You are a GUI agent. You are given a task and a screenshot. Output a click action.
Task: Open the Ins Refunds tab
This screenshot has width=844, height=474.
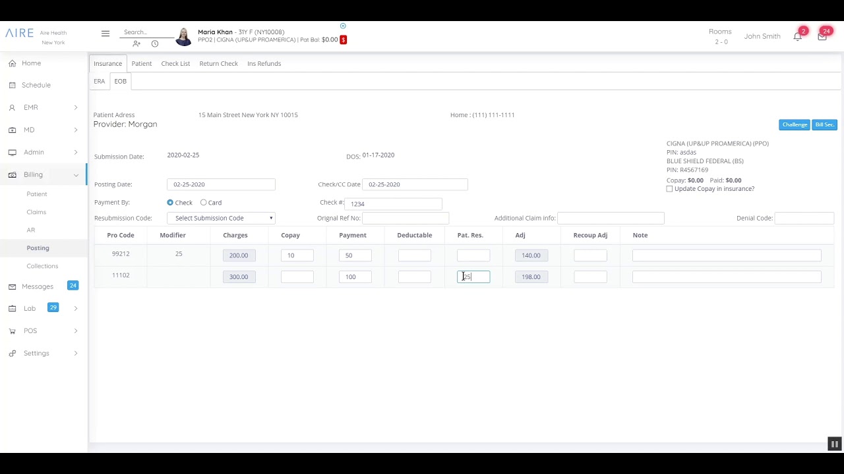[x=264, y=64]
